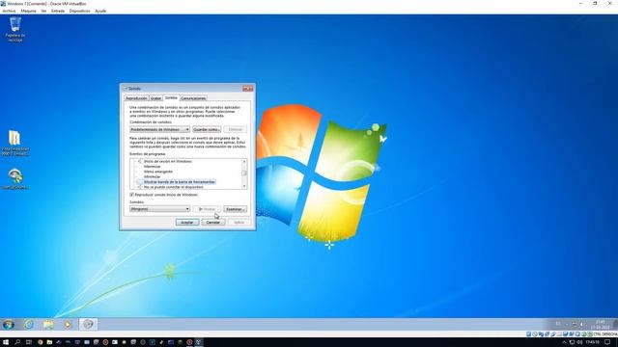Switch to the Grabar tab
The width and height of the screenshot is (618, 347).
coord(155,98)
